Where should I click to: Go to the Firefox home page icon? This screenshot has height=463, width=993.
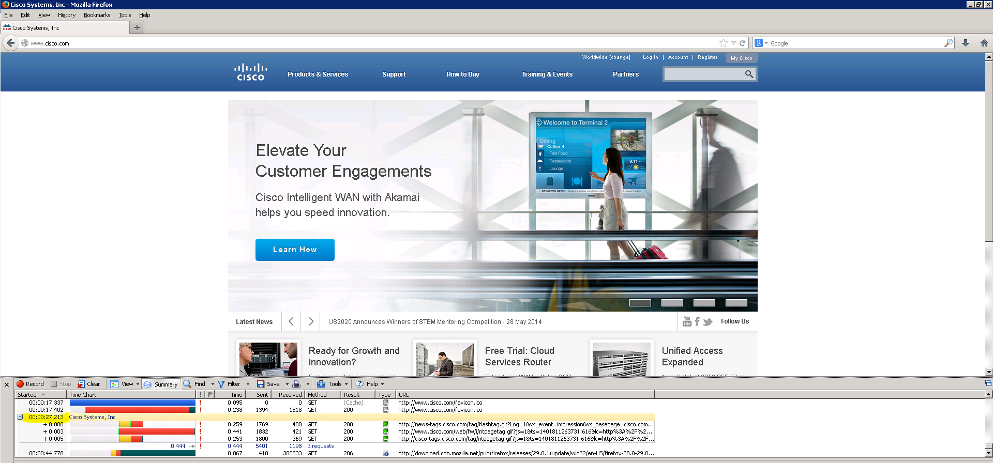coord(984,43)
